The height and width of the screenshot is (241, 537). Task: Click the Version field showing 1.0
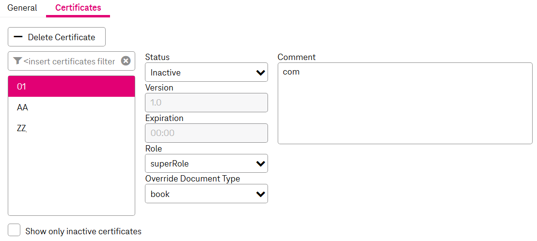pyautogui.click(x=206, y=103)
